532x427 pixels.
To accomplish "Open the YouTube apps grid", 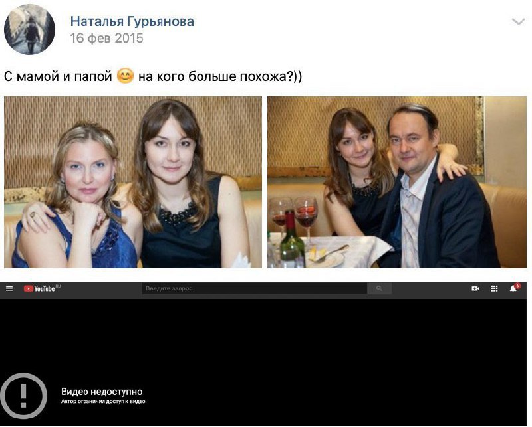I will point(494,288).
